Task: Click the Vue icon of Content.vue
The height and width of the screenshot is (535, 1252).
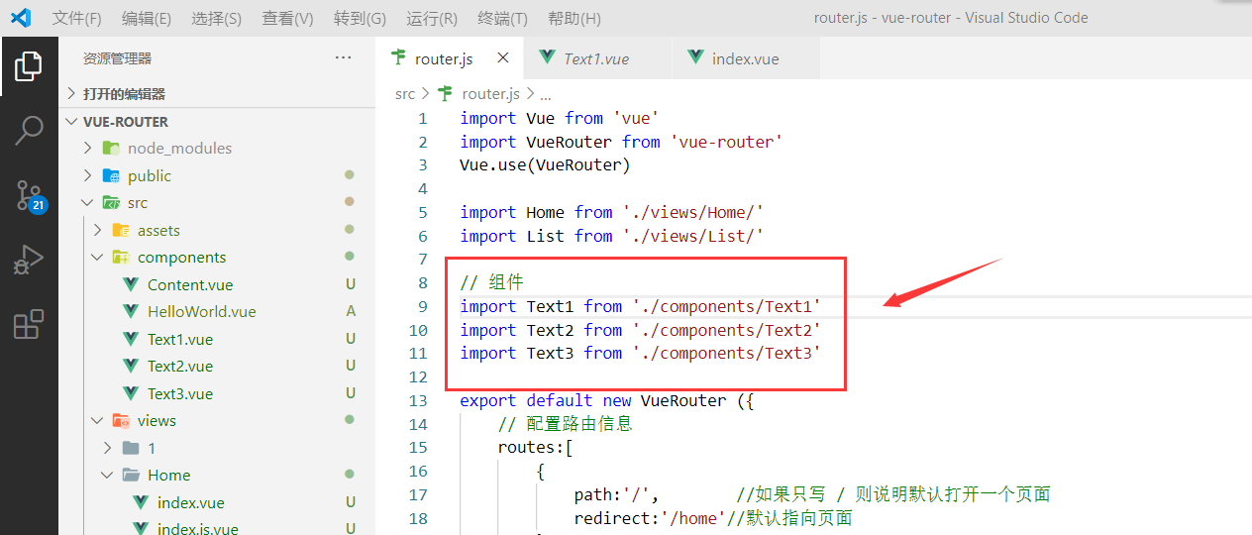Action: pyautogui.click(x=131, y=284)
